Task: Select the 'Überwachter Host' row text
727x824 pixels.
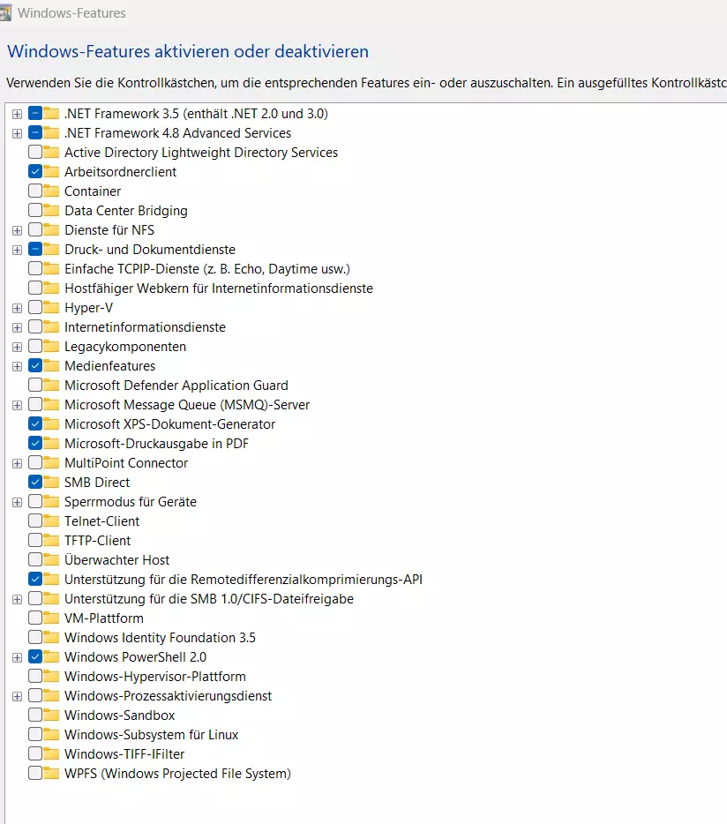Action: pos(116,560)
